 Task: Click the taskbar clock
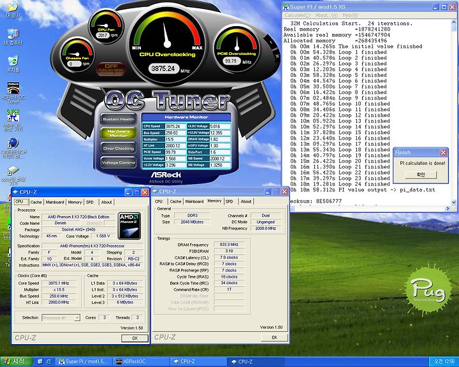click(444, 362)
